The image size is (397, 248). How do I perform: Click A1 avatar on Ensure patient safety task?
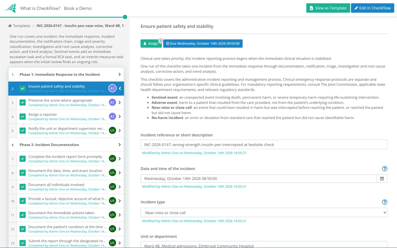(x=112, y=89)
